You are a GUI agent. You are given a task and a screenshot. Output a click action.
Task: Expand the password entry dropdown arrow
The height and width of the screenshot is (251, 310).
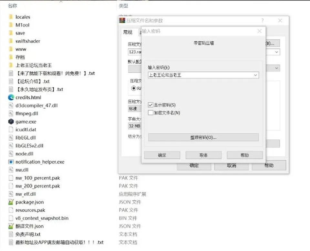[x=255, y=75]
